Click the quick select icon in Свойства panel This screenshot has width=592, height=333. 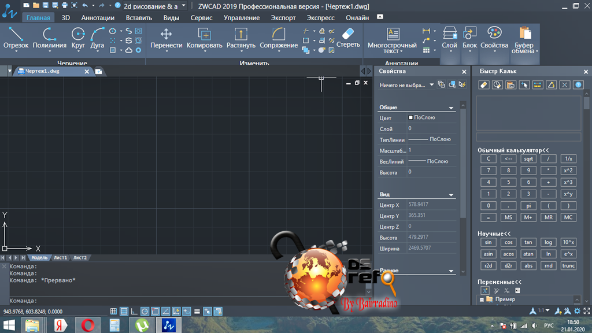(x=462, y=85)
